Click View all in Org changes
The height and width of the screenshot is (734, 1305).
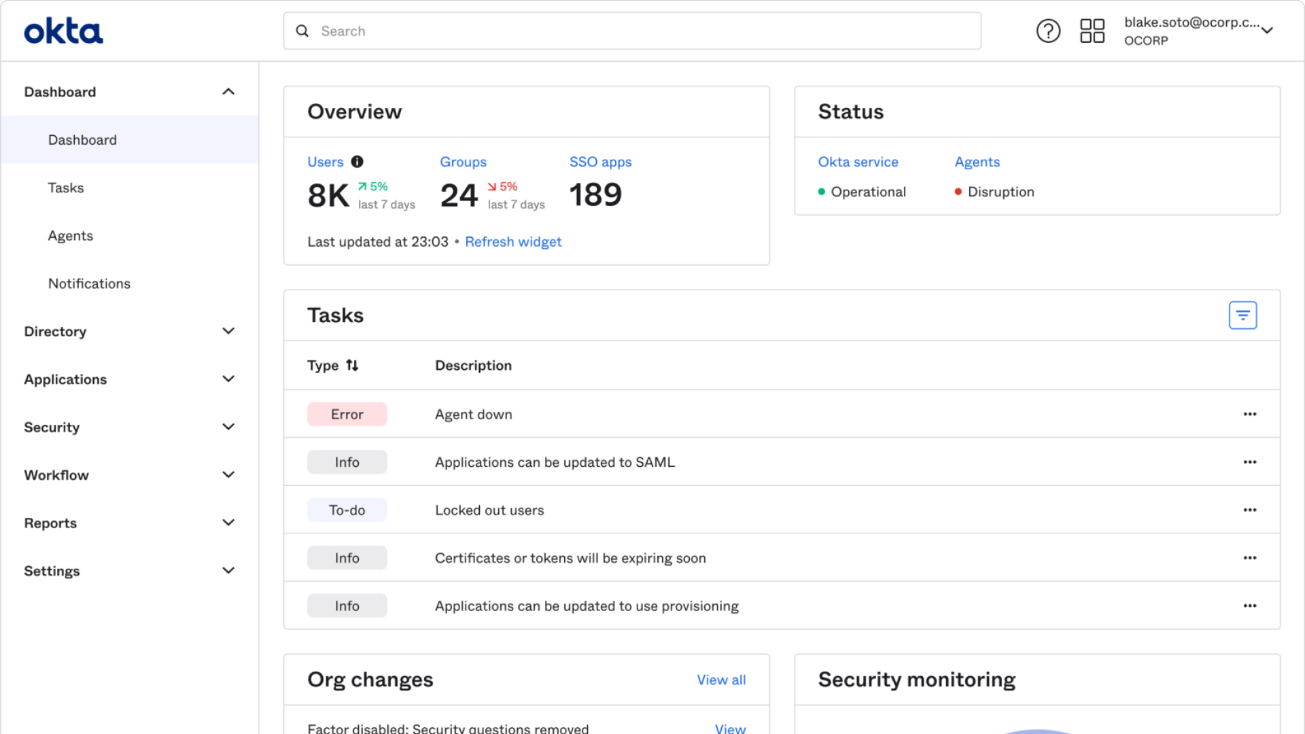tap(721, 680)
